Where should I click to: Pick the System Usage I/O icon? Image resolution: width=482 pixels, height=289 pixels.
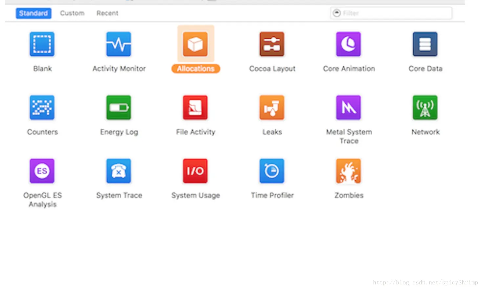195,171
